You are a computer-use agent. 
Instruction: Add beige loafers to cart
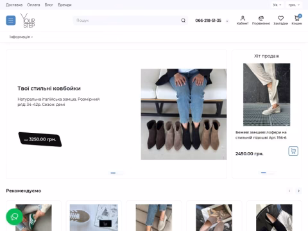(x=293, y=151)
